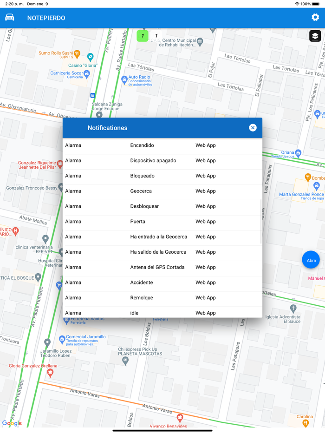
Task: Select the Marta Gonzales Ponce shop pin
Action: tap(317, 186)
